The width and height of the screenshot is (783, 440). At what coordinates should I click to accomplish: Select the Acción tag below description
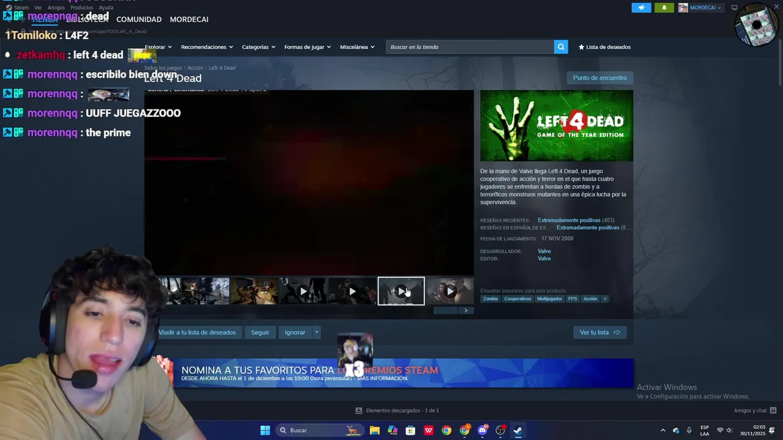point(590,299)
